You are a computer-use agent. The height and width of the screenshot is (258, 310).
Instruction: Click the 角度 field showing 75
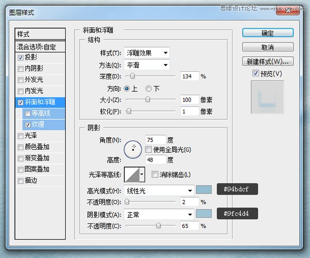point(156,140)
